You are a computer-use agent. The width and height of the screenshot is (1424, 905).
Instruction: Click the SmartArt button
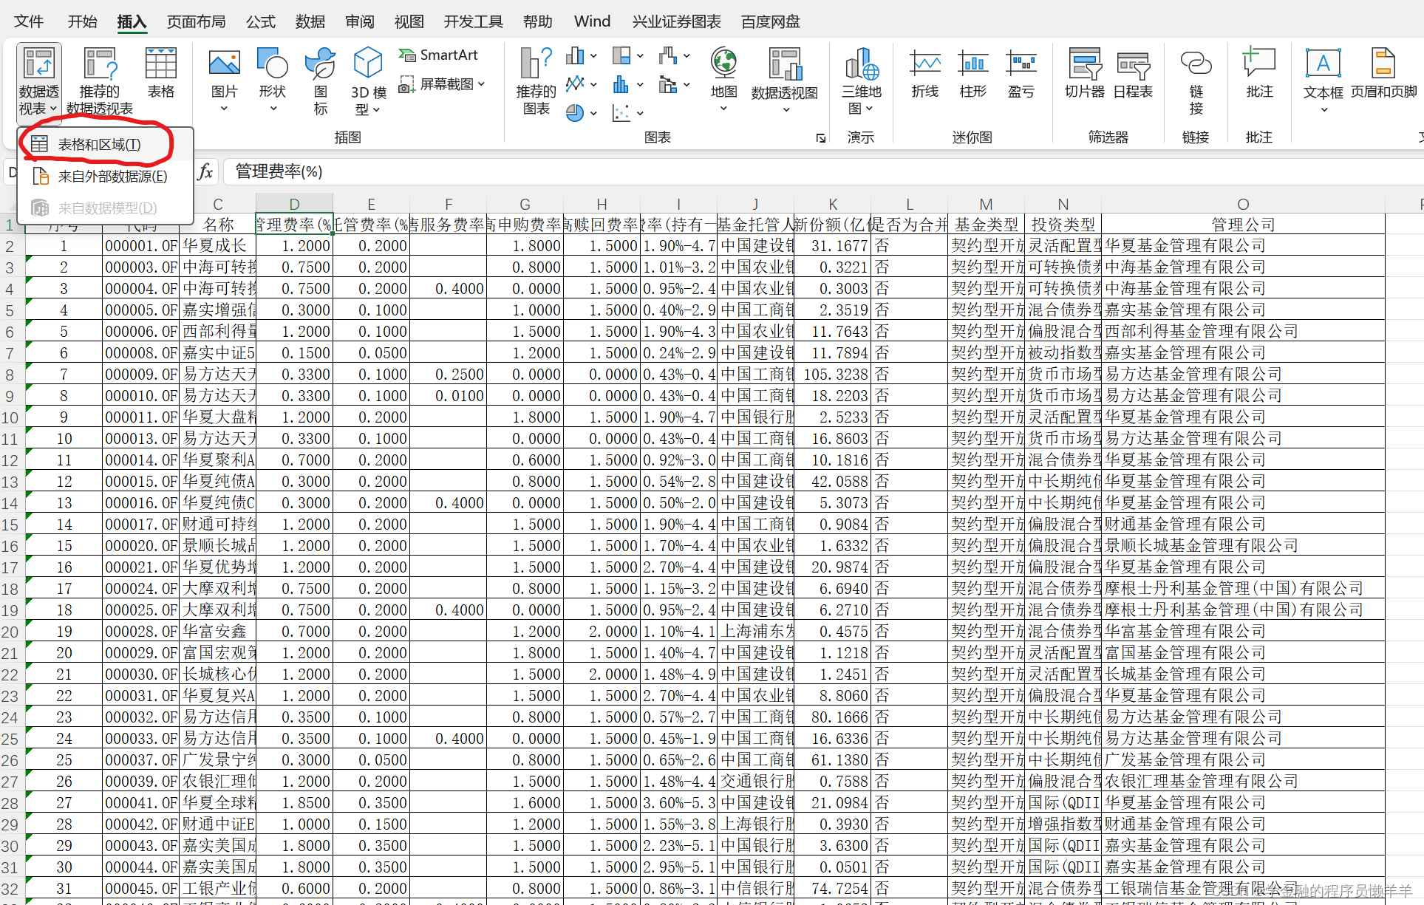click(x=439, y=55)
